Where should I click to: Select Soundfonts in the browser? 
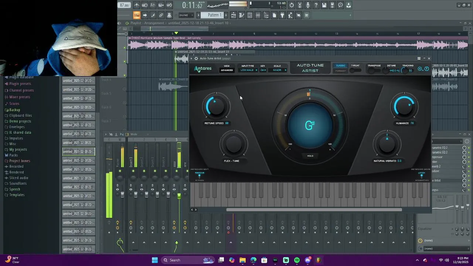[18, 184]
